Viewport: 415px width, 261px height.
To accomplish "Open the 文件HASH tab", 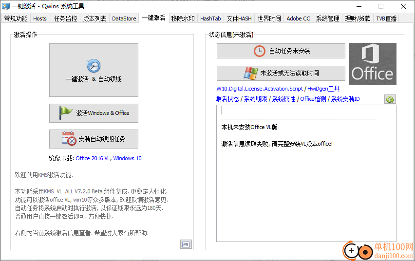I will point(239,19).
